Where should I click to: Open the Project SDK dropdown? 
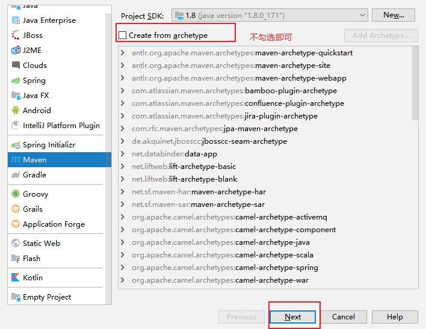(x=362, y=15)
